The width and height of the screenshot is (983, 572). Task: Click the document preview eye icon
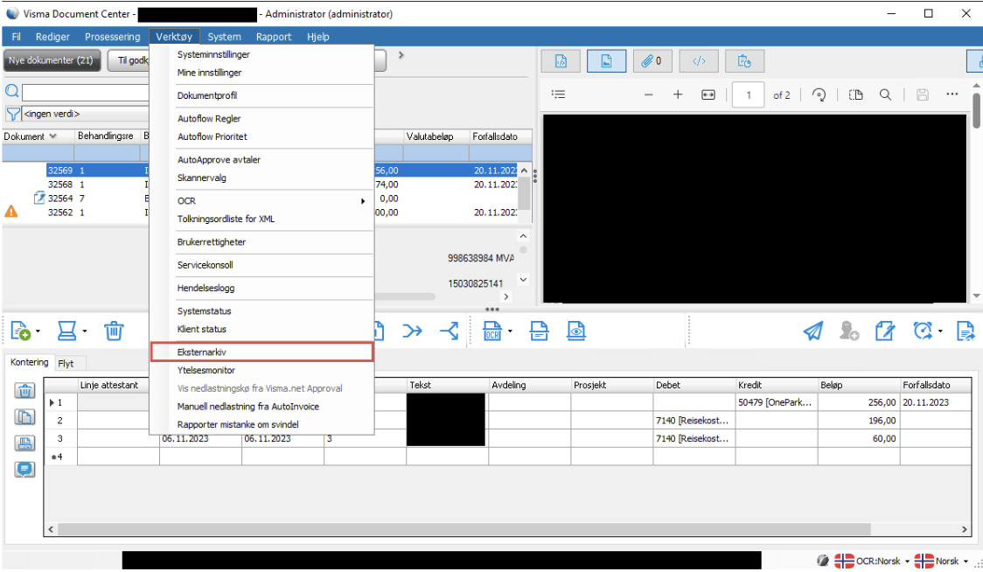[576, 331]
